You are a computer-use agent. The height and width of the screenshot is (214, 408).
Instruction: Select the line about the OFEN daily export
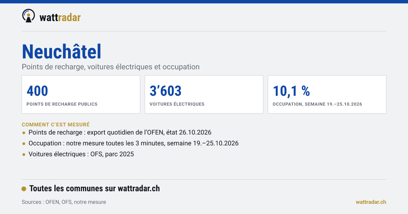tap(120, 132)
